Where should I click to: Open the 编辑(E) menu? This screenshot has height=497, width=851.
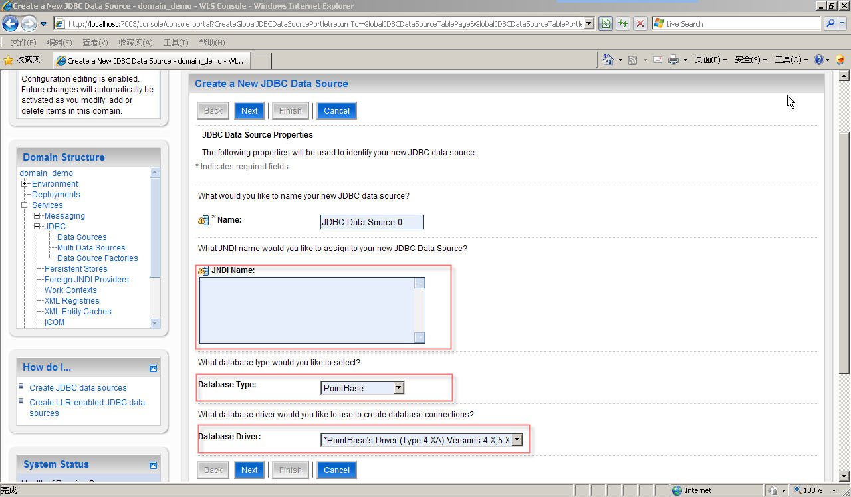(x=59, y=42)
